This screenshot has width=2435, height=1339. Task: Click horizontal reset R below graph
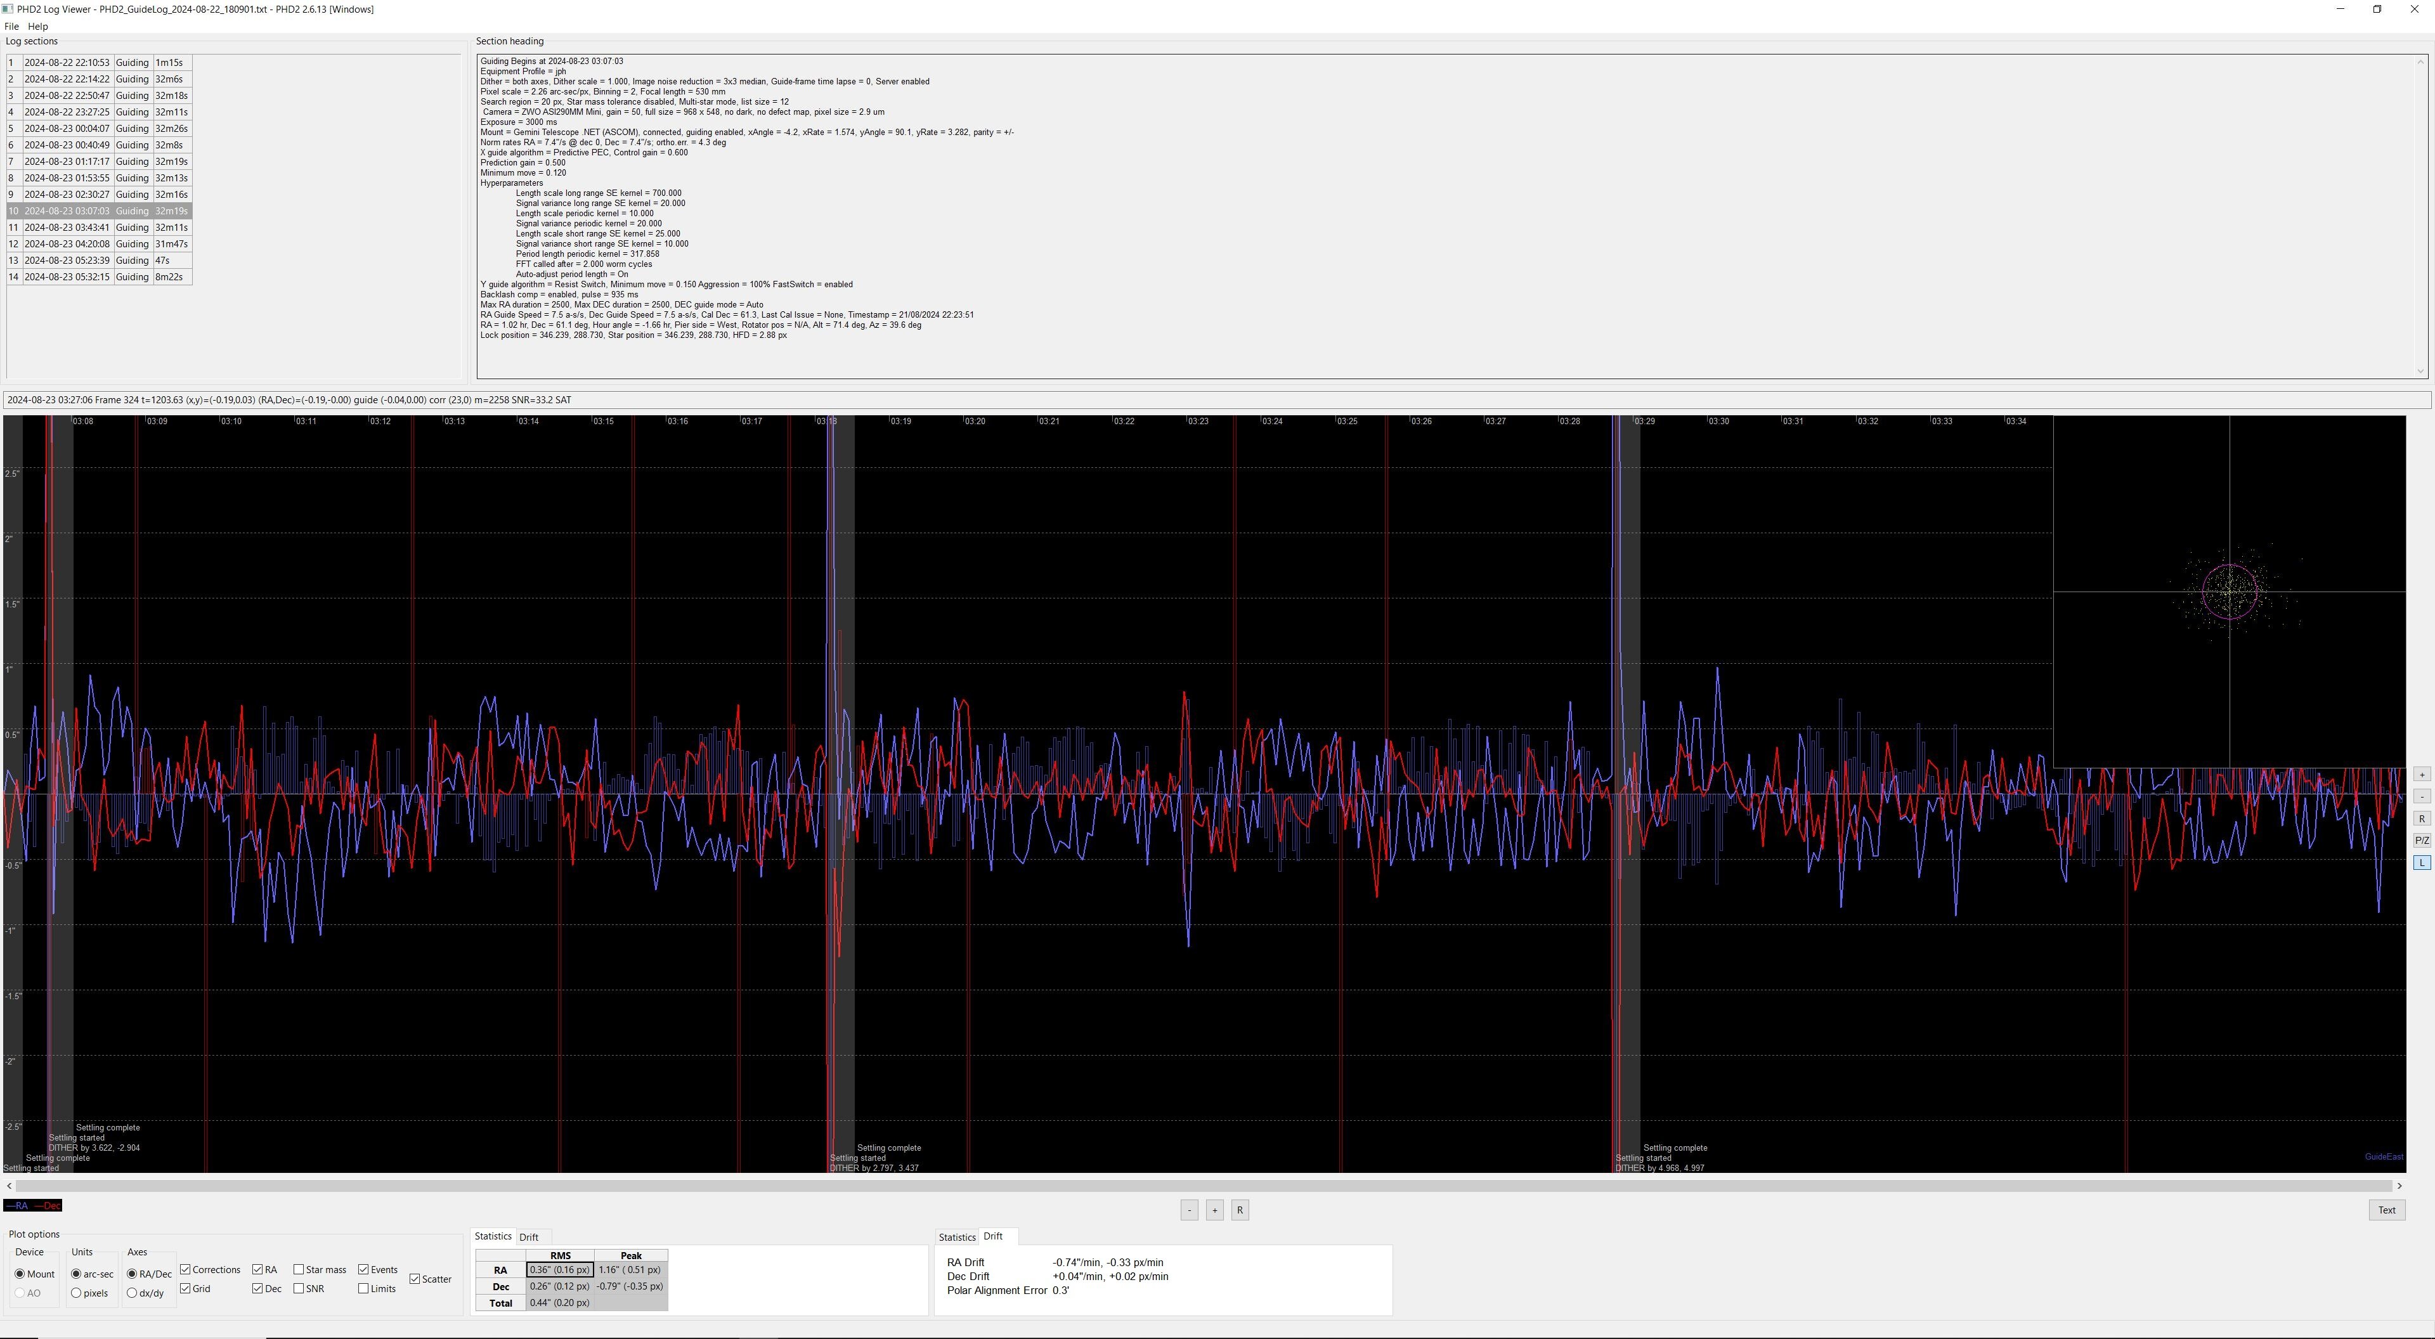1240,1210
